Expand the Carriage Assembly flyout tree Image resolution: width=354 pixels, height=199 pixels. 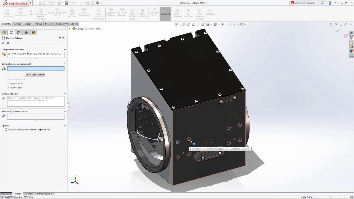[x=69, y=28]
